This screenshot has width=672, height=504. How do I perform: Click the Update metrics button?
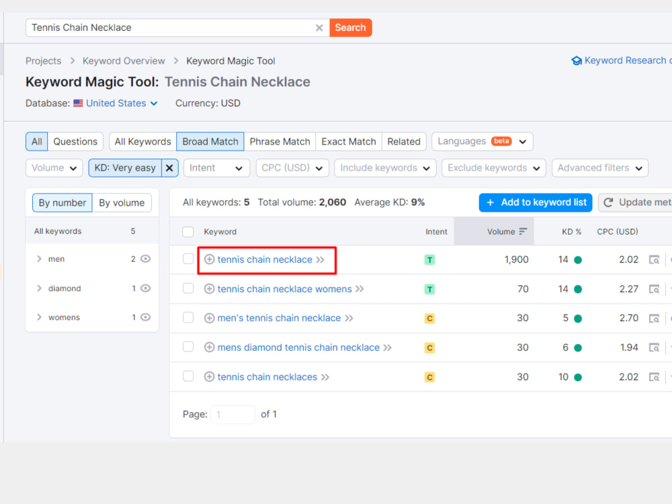[636, 202]
